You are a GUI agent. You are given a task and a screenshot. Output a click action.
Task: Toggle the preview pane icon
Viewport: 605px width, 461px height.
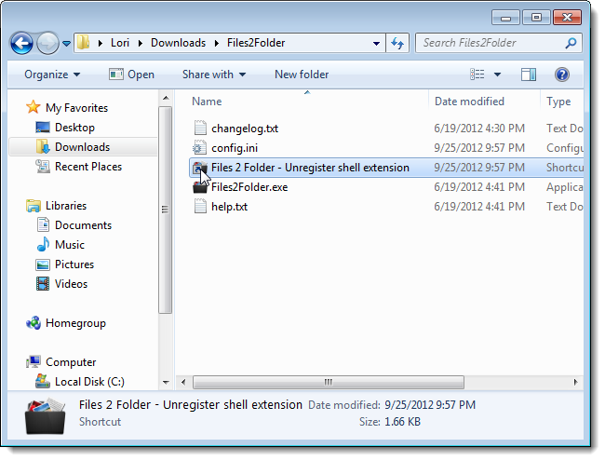[529, 75]
